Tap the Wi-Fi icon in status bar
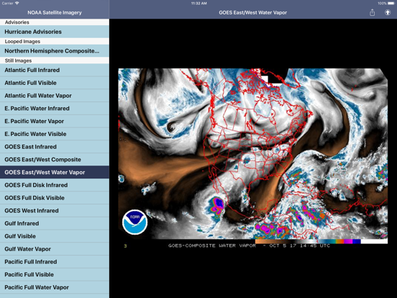This screenshot has width=397, height=298. click(17, 4)
